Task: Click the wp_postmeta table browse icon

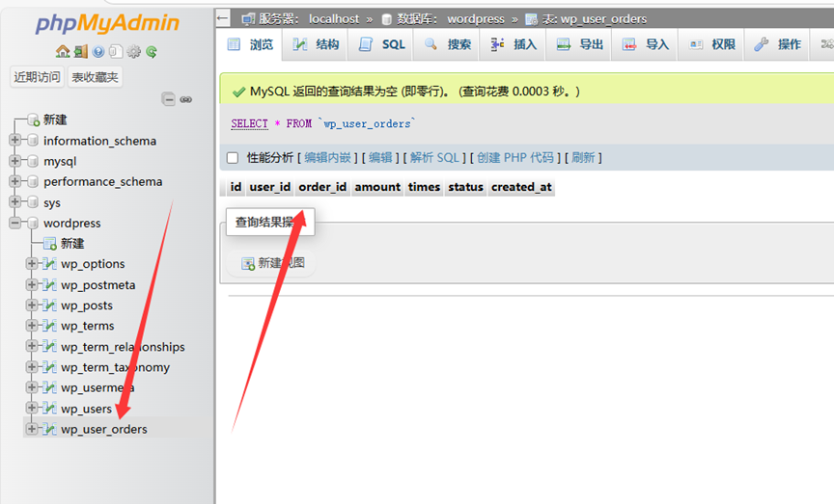Action: click(49, 285)
